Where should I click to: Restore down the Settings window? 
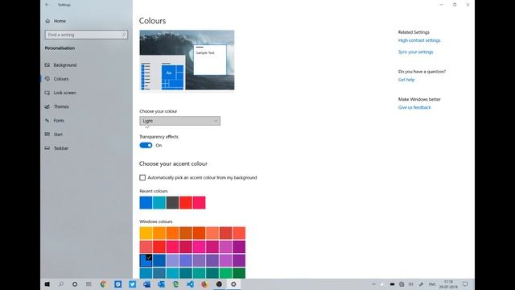coord(455,5)
